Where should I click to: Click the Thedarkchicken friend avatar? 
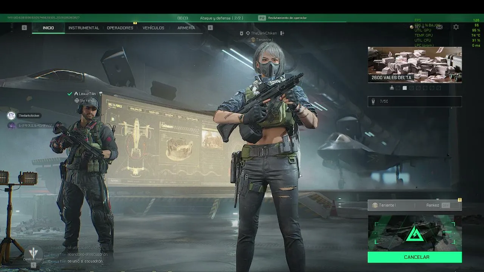click(x=11, y=116)
